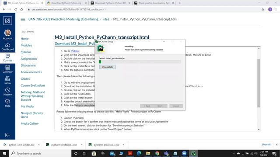Open Cortana circle on taskbar
Screen dimensions: 280x157
point(76,153)
